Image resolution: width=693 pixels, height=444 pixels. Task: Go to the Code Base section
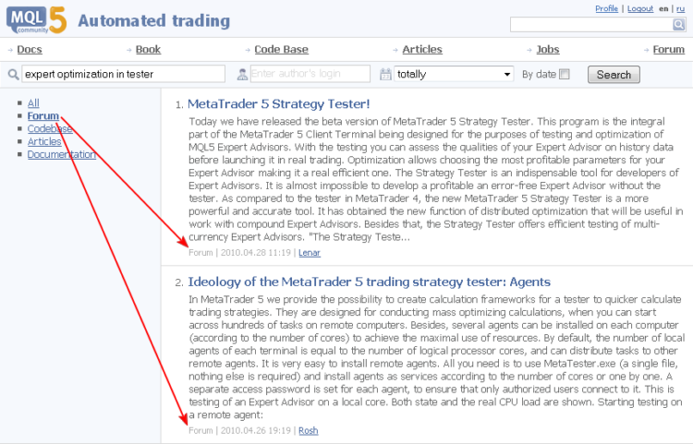pos(281,50)
